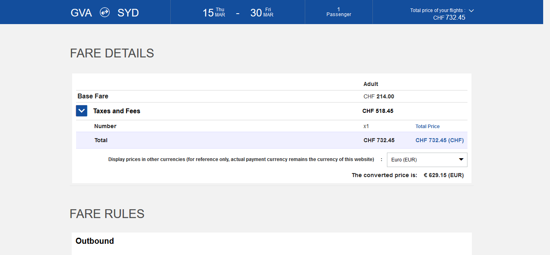Viewport: 550px width, 255px height.
Task: Click 'Total price of your flights' label
Action: pos(438,10)
